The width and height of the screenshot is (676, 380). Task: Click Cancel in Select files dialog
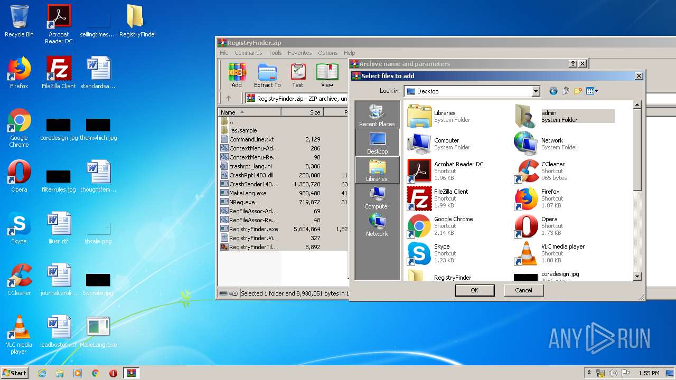click(523, 290)
